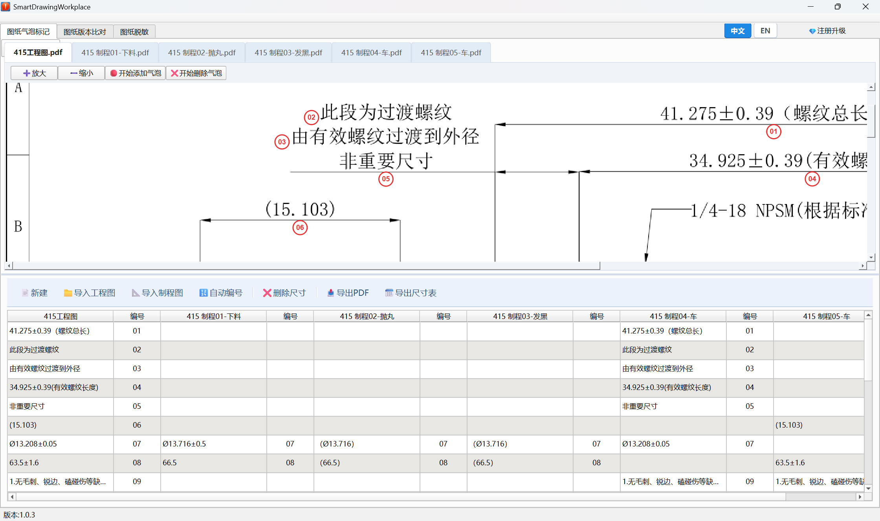Click the 版本:1.0.3 status bar text
The height and width of the screenshot is (521, 880).
pyautogui.click(x=19, y=515)
